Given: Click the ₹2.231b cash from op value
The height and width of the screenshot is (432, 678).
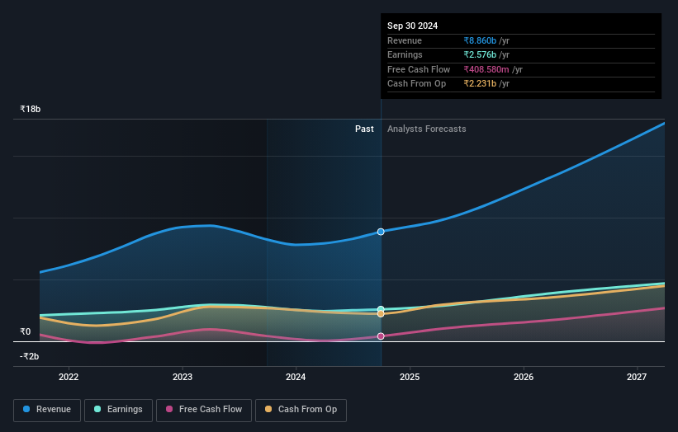Looking at the screenshot, I should pyautogui.click(x=480, y=84).
